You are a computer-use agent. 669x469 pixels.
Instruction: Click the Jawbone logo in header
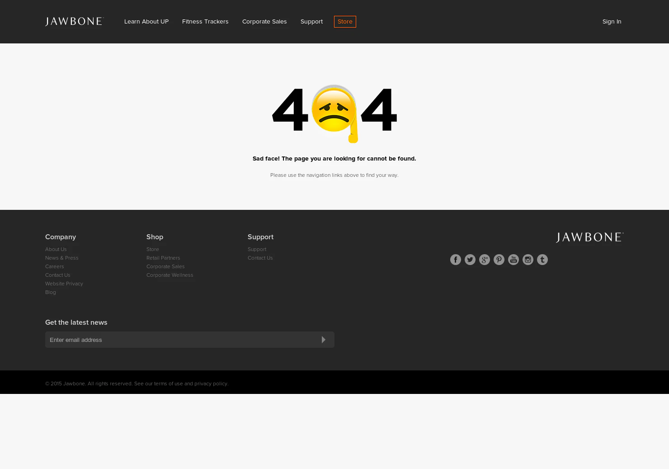click(75, 22)
